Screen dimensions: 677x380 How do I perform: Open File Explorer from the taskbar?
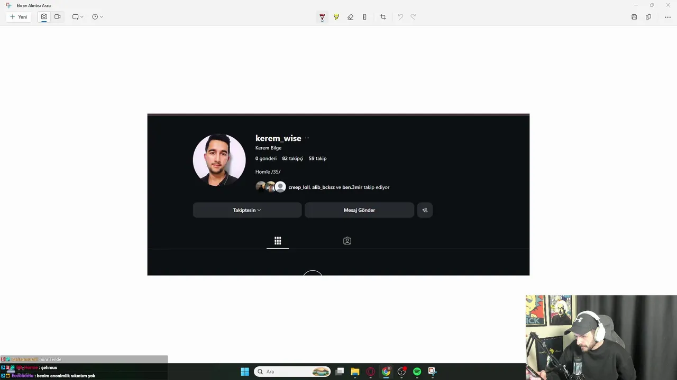pos(355,372)
